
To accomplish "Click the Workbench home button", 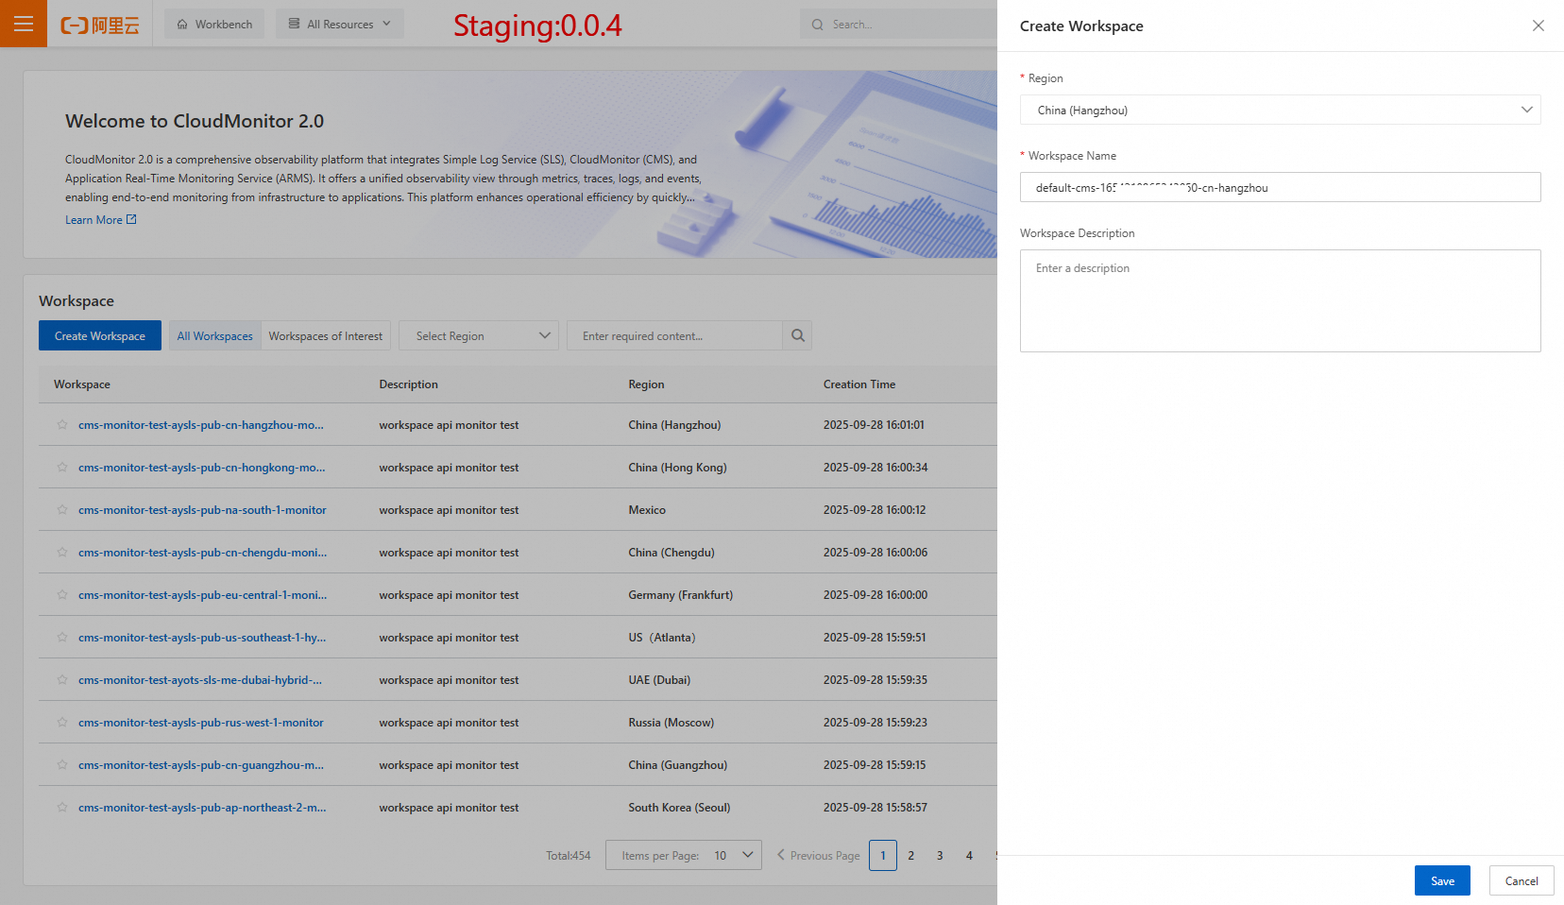I will pos(214,25).
